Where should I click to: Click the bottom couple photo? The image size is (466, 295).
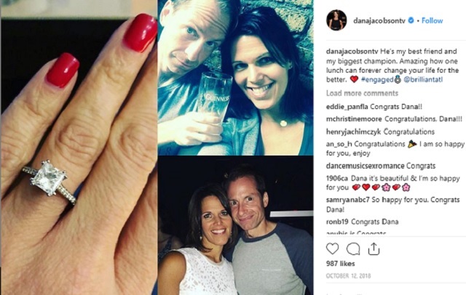235,225
